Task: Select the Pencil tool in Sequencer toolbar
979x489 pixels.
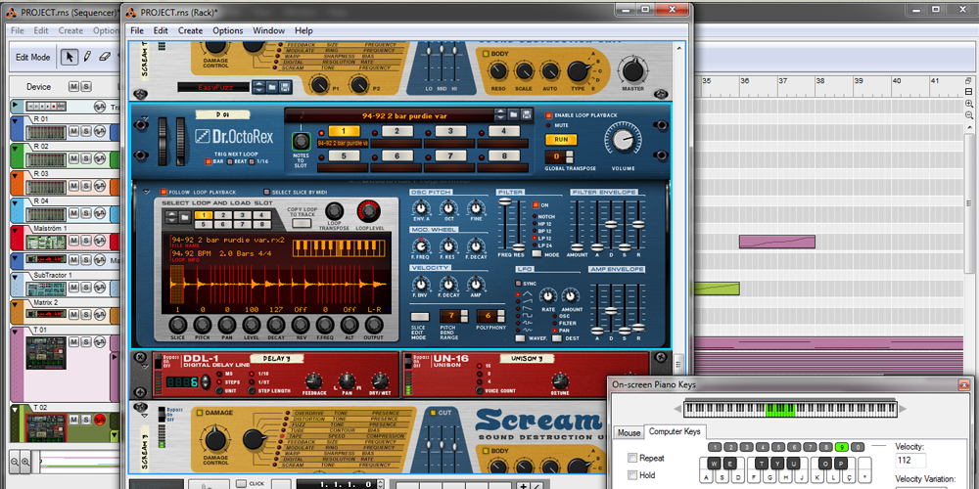Action: point(87,56)
